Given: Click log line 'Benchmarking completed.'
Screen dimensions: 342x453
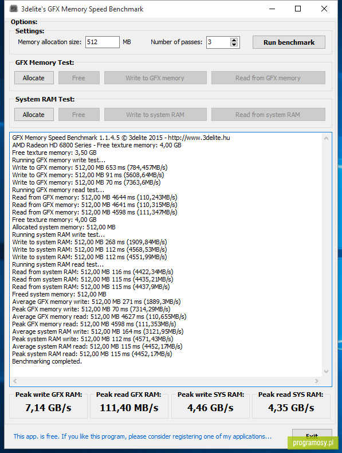Looking at the screenshot, I should pos(47,361).
